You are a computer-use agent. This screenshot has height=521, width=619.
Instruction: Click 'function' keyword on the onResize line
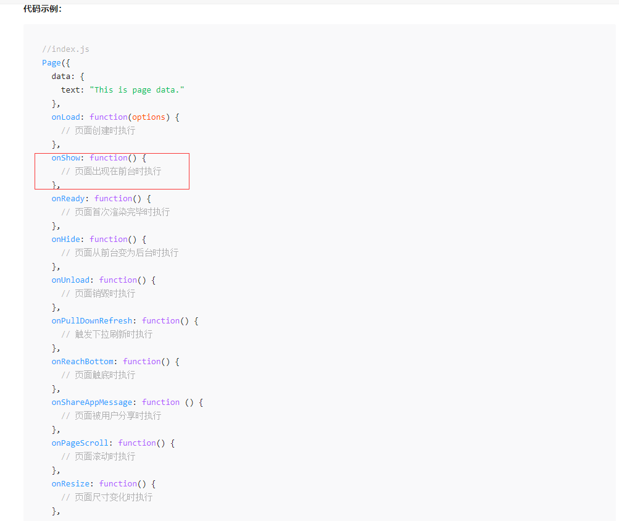[118, 483]
